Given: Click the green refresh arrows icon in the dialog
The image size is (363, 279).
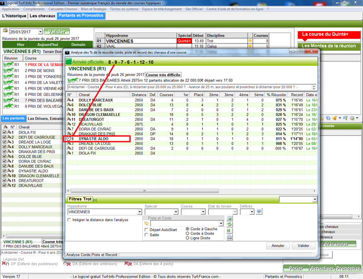Looking at the screenshot, I should (229, 224).
